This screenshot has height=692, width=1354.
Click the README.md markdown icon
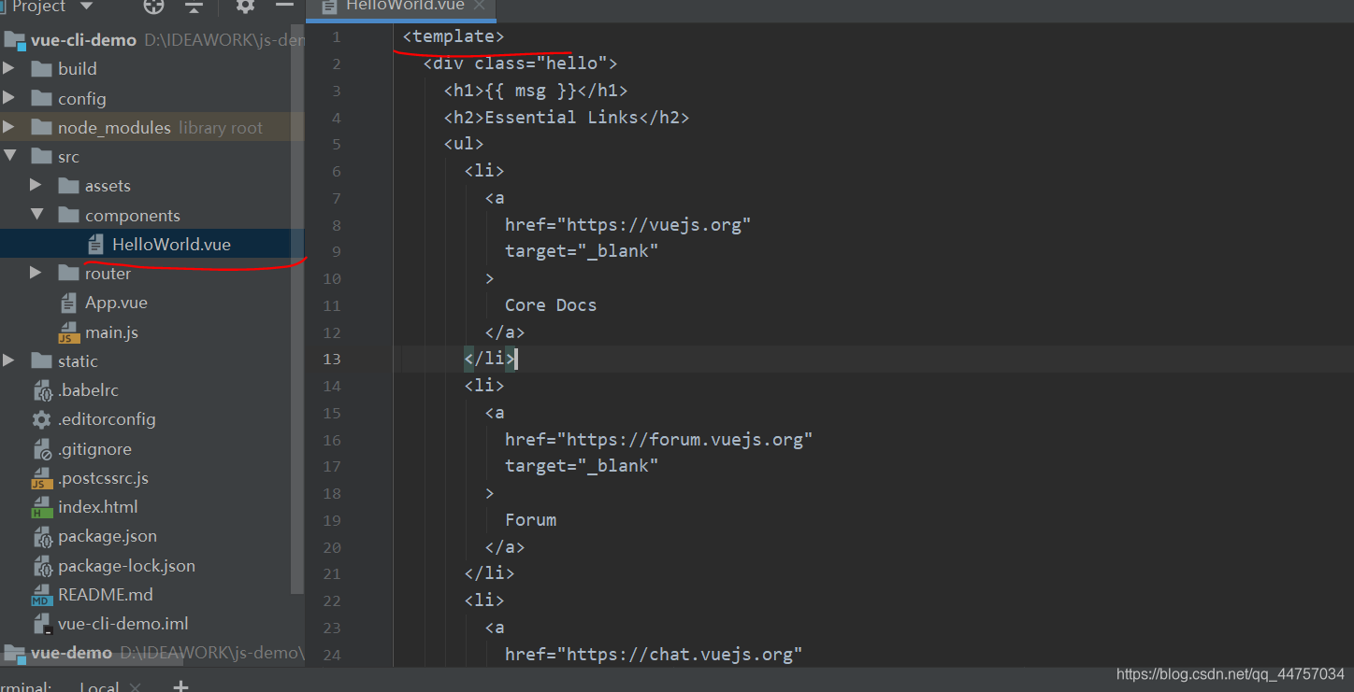pyautogui.click(x=41, y=595)
